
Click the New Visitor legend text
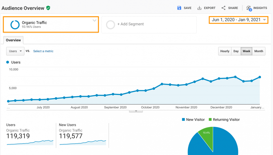point(195,120)
